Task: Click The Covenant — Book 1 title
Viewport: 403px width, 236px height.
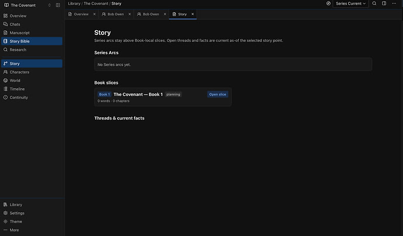Action: click(138, 94)
